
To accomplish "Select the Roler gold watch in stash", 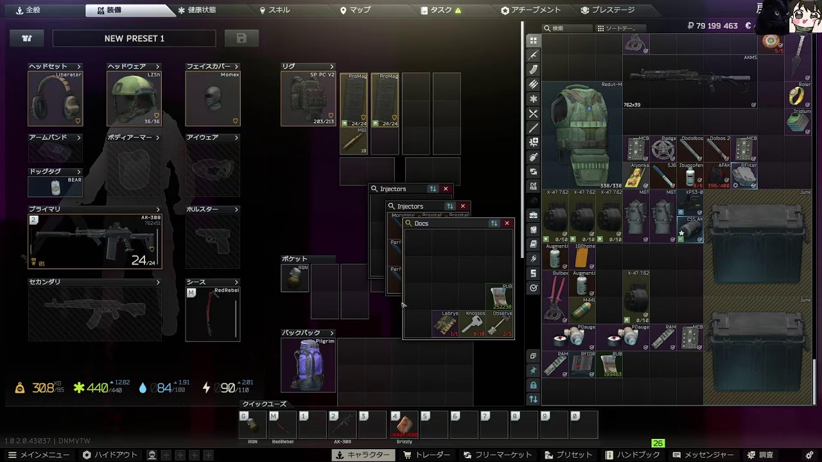I will pyautogui.click(x=798, y=95).
